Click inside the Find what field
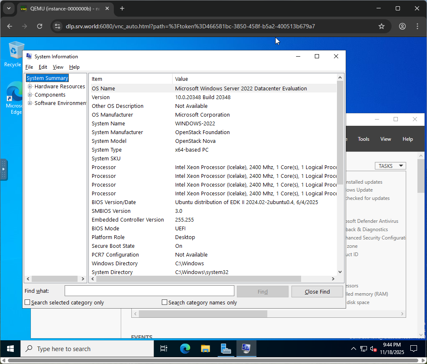This screenshot has width=427, height=364. coord(149,290)
